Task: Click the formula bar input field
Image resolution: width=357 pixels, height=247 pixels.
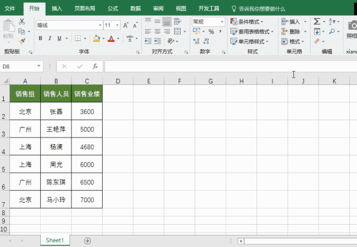Action: coord(230,66)
